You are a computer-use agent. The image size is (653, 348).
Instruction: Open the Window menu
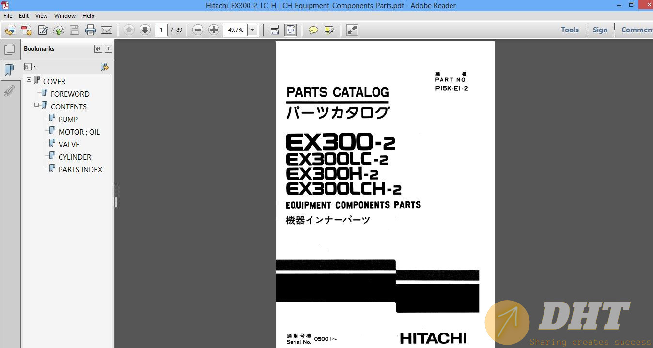pos(65,16)
